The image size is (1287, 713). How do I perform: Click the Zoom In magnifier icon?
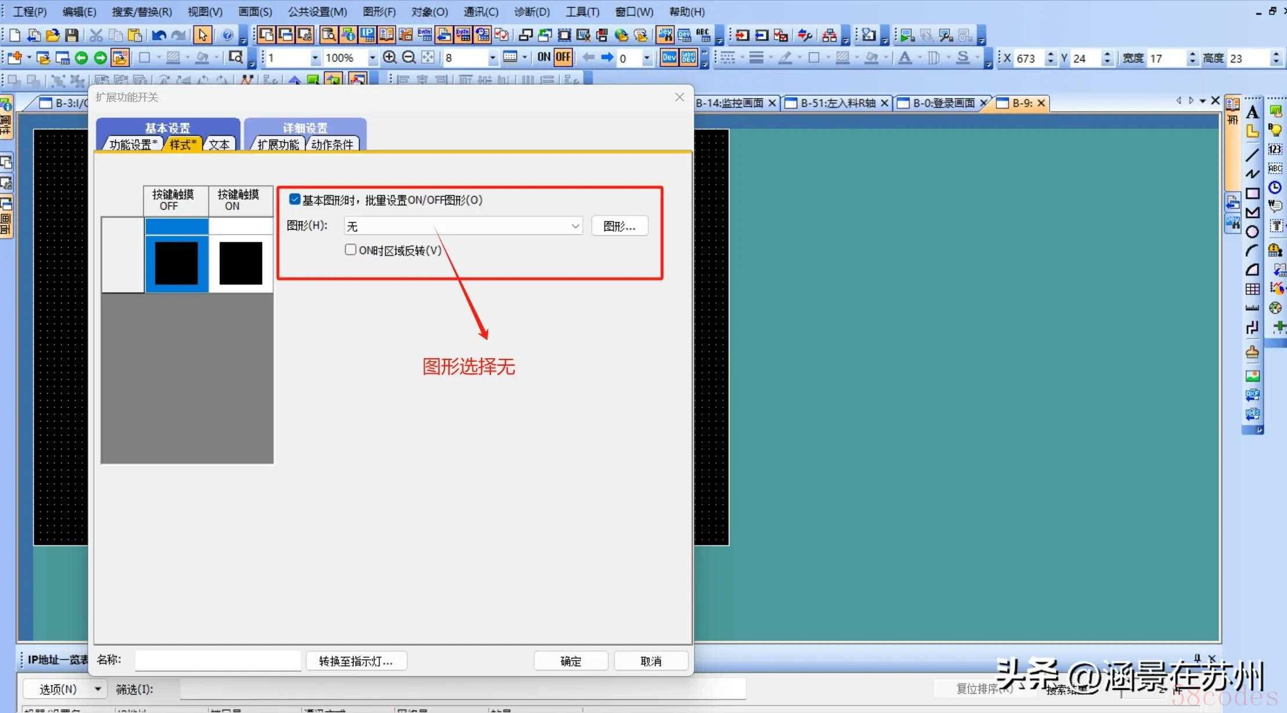390,57
